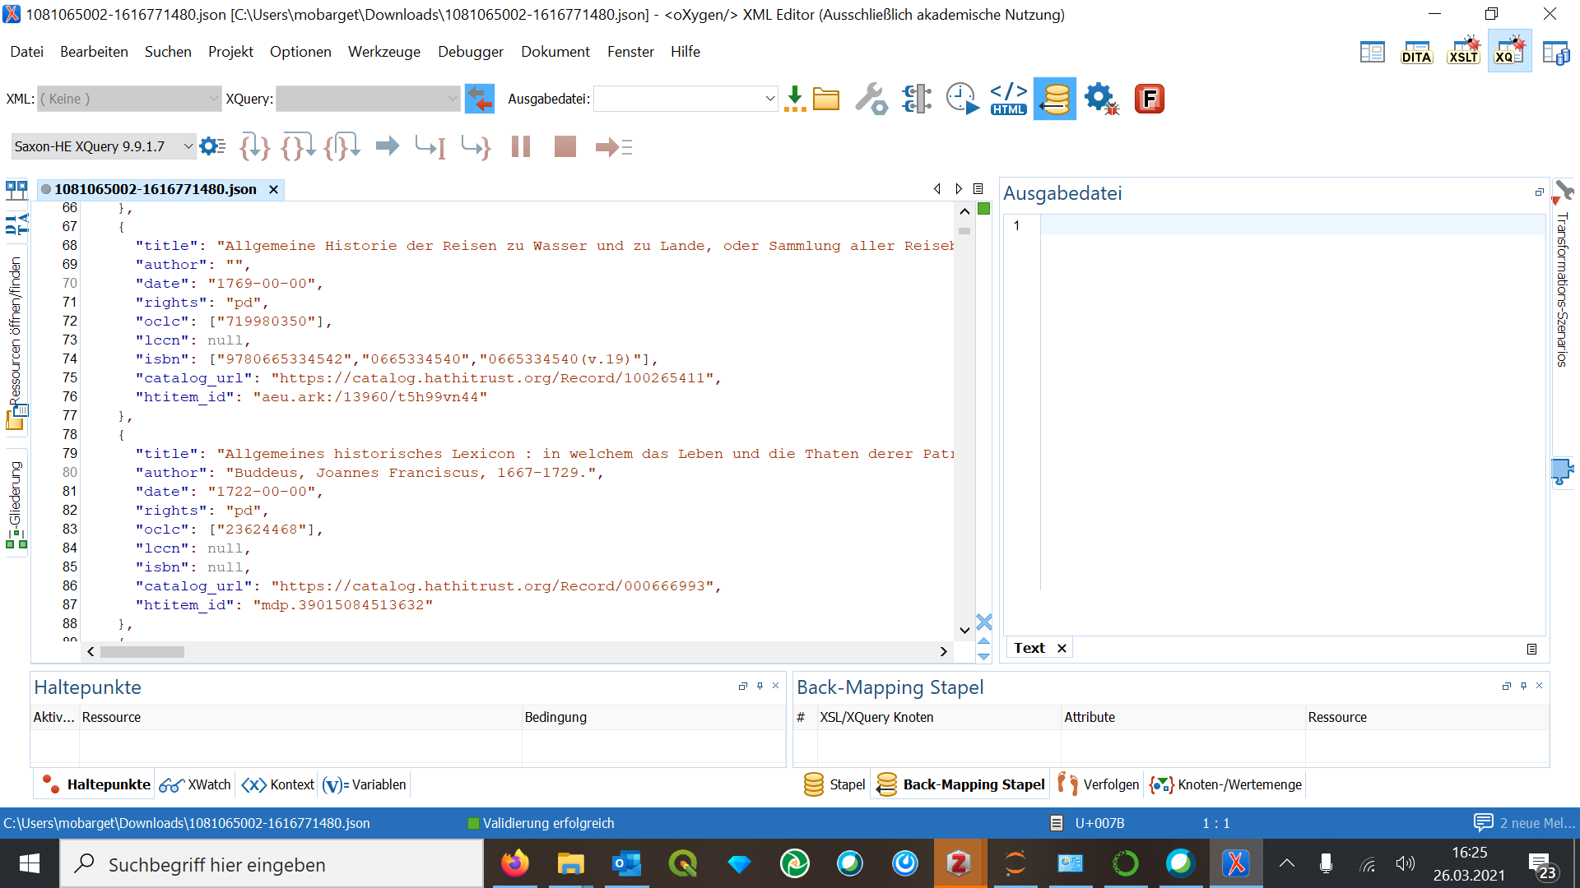Switch to the XQuery debugger perspective

click(1509, 52)
